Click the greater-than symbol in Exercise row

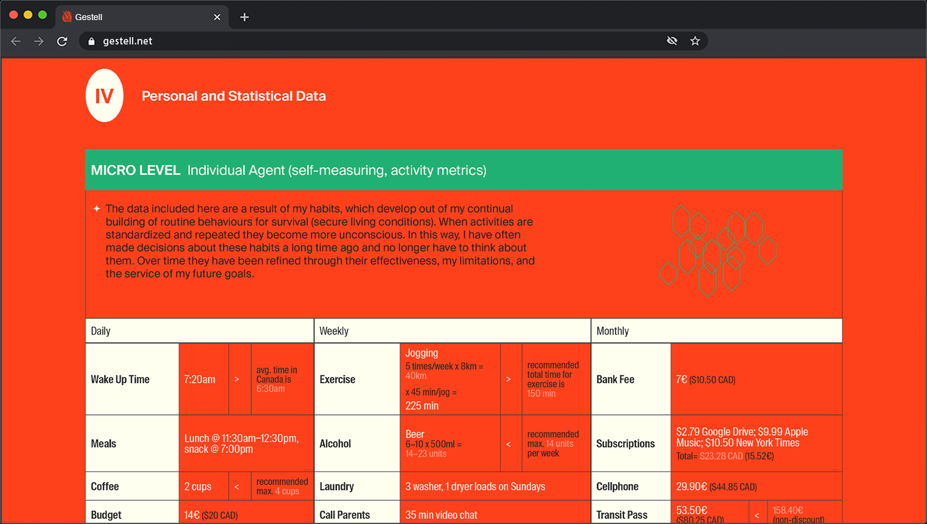tap(509, 379)
